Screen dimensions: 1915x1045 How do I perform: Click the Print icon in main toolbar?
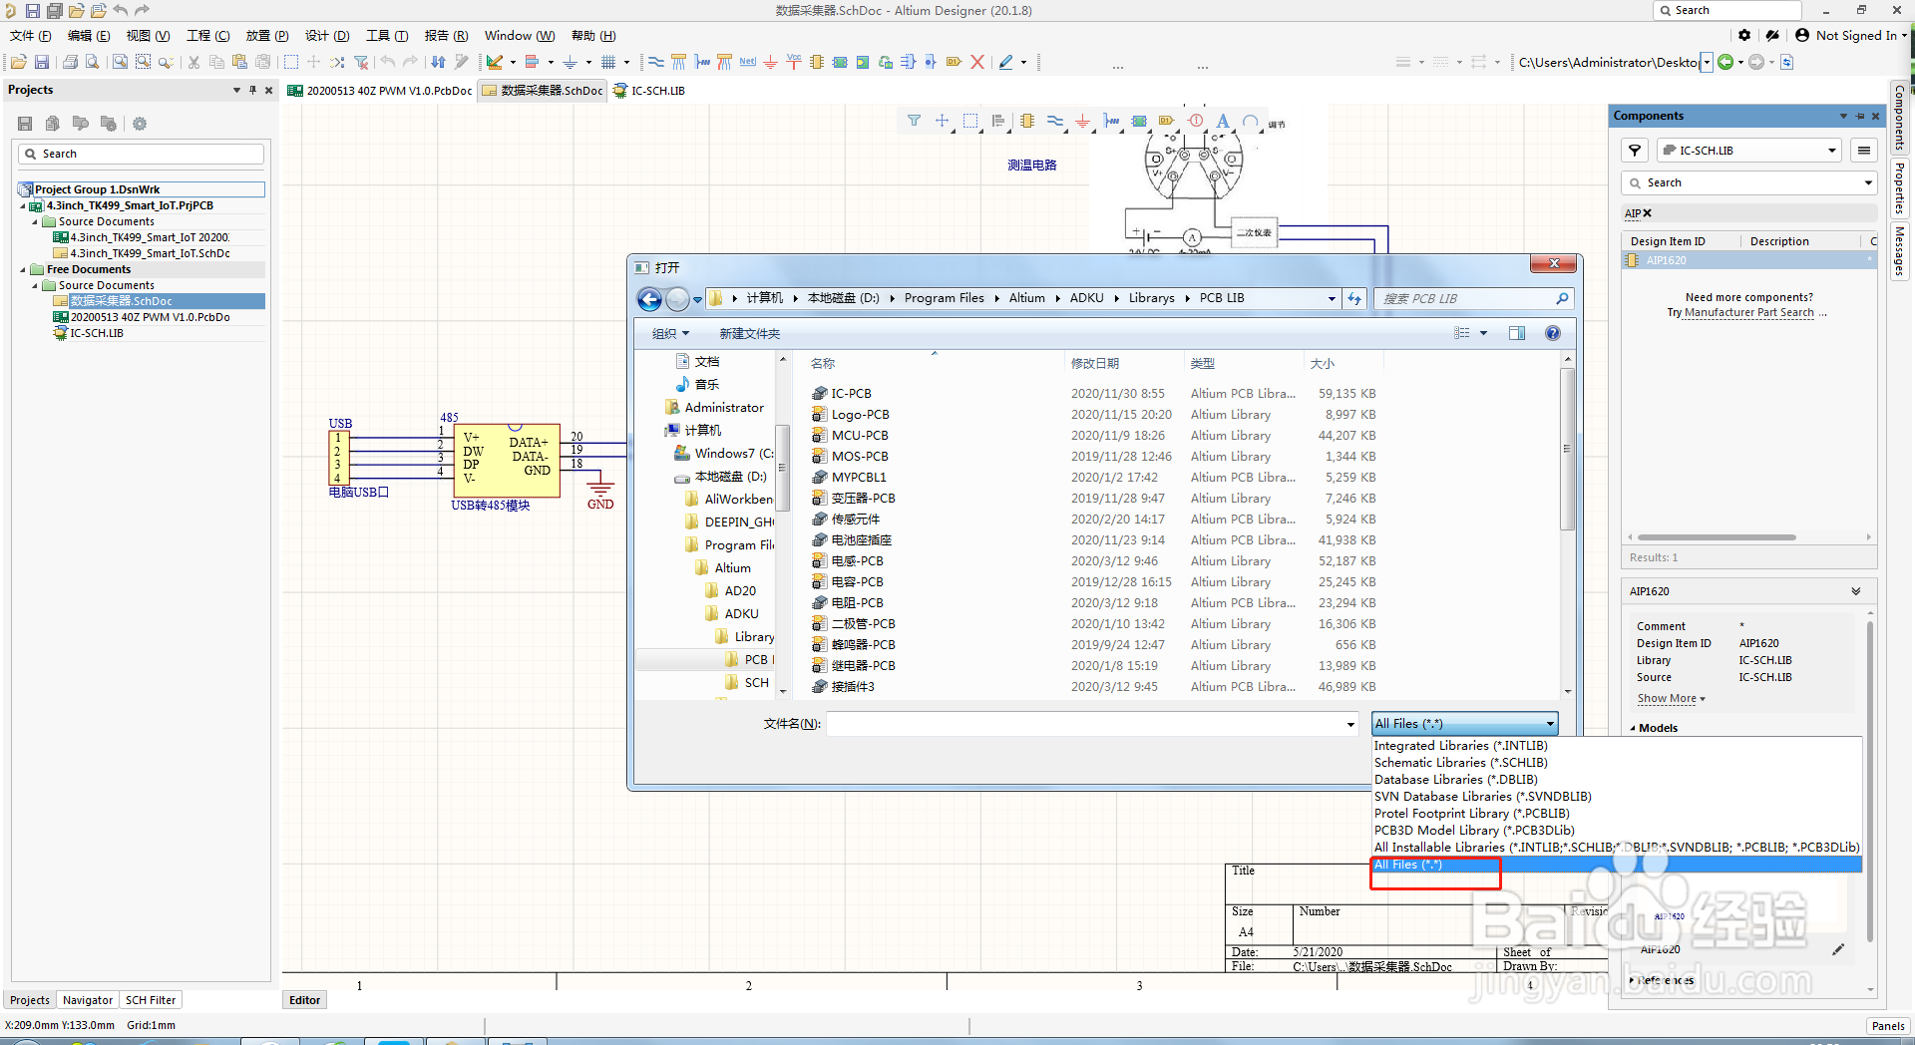(70, 62)
